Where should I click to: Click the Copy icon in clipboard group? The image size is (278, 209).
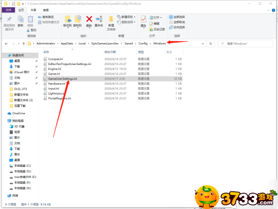pos(20,19)
